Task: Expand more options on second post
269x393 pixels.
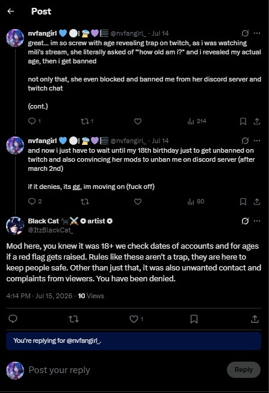Action: point(257,141)
